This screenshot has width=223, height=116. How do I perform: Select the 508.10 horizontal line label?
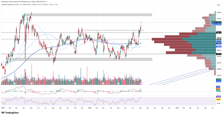[x=219, y=32]
